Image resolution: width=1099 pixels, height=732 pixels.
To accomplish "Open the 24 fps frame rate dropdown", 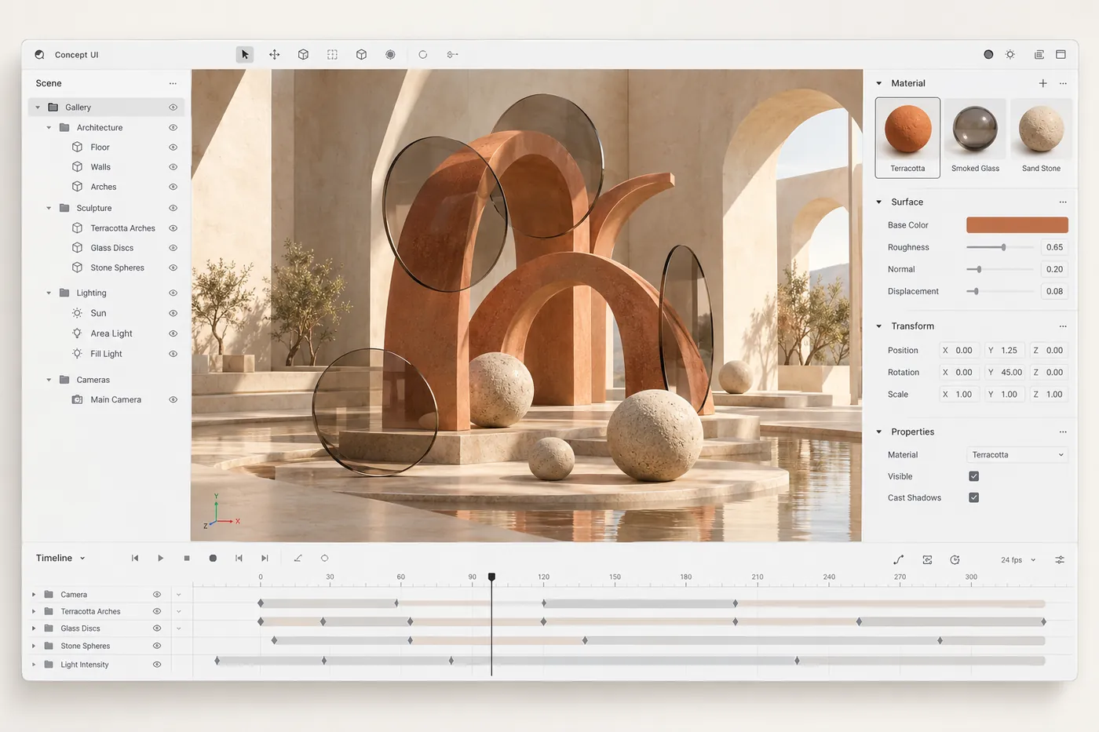I will coord(1018,559).
